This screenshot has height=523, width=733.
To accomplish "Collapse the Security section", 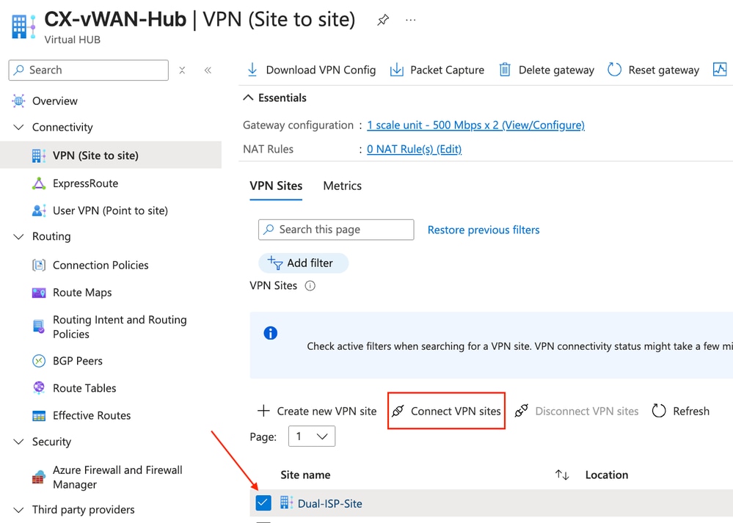I will [18, 442].
